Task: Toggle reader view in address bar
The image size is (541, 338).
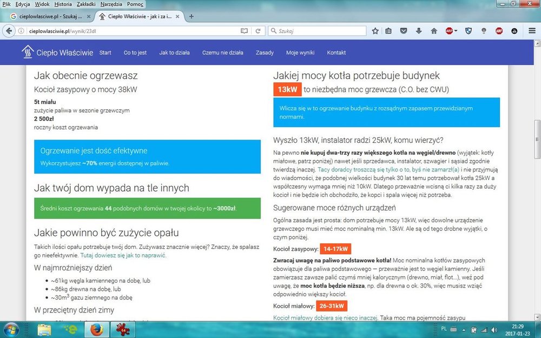Action: pyautogui.click(x=244, y=31)
